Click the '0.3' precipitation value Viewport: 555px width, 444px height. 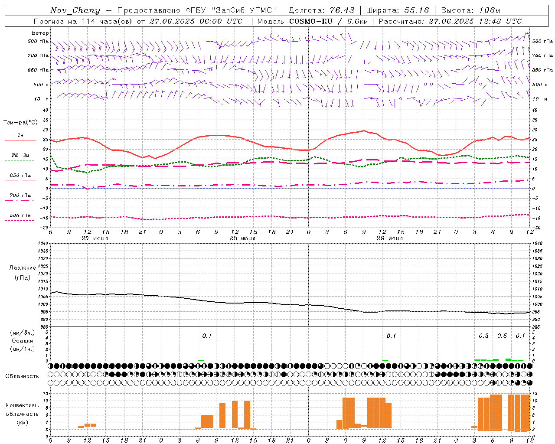click(483, 336)
